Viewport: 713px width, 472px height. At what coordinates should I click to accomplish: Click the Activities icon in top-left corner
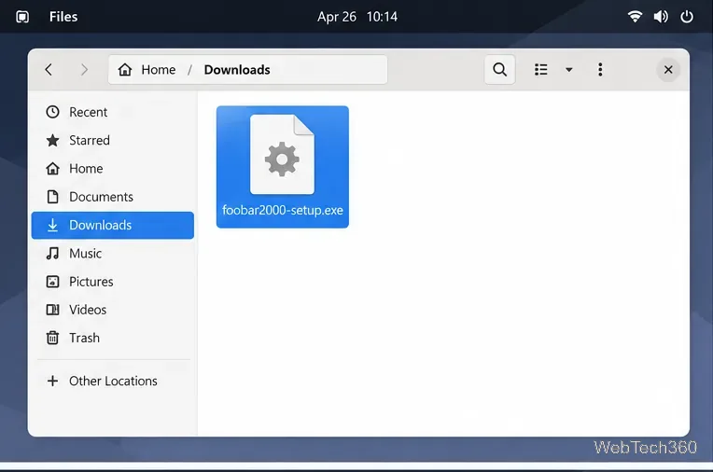[22, 17]
